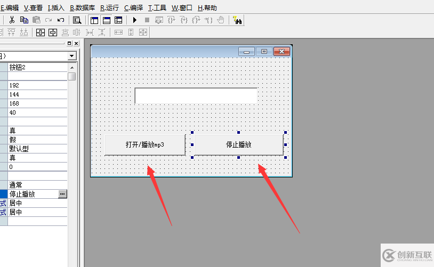Image resolution: width=434 pixels, height=267 pixels.
Task: Click the make same size icon
Action: pyautogui.click(x=143, y=33)
